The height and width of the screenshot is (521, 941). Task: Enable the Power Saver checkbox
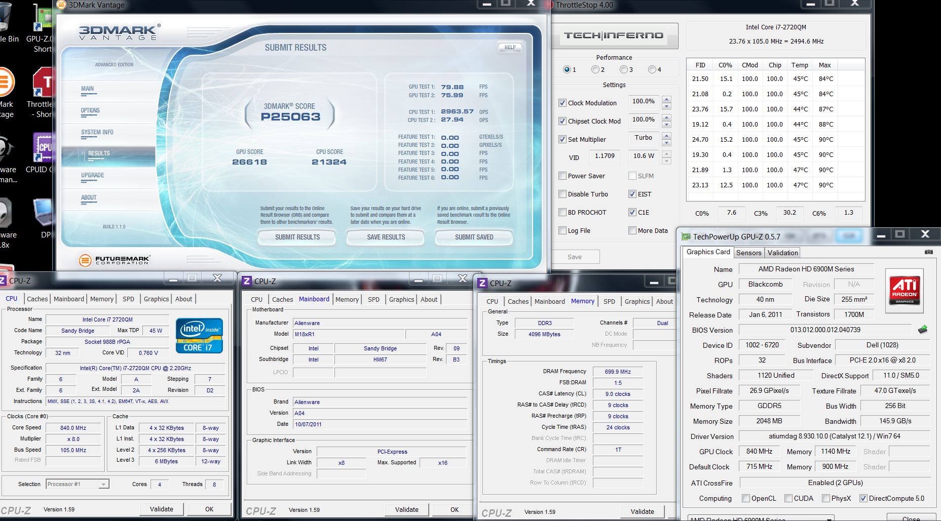(x=562, y=176)
